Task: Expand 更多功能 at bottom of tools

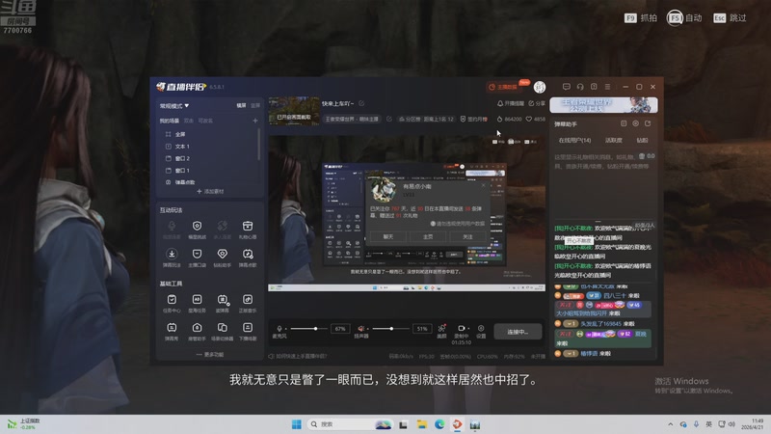Action: (210, 354)
